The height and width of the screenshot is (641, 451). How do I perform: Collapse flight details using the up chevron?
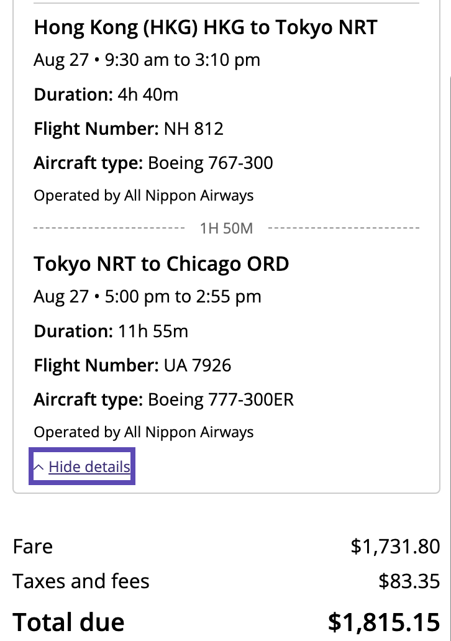39,467
